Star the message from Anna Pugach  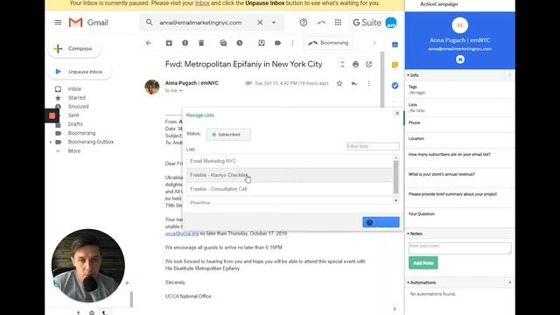pyautogui.click(x=339, y=83)
